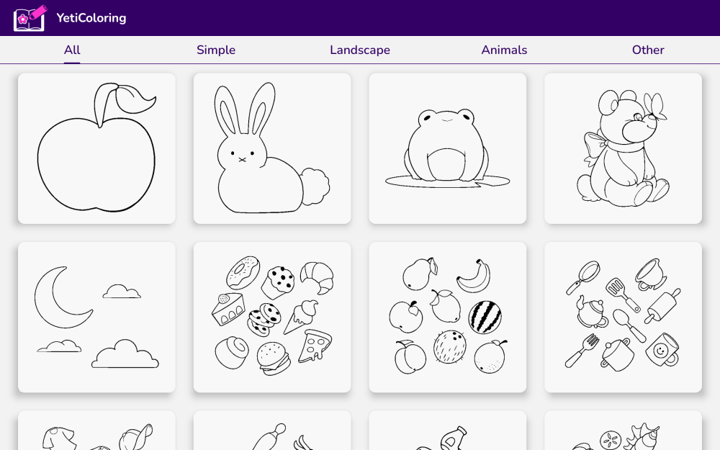
Task: Click the YetiColoring title text
Action: point(91,18)
